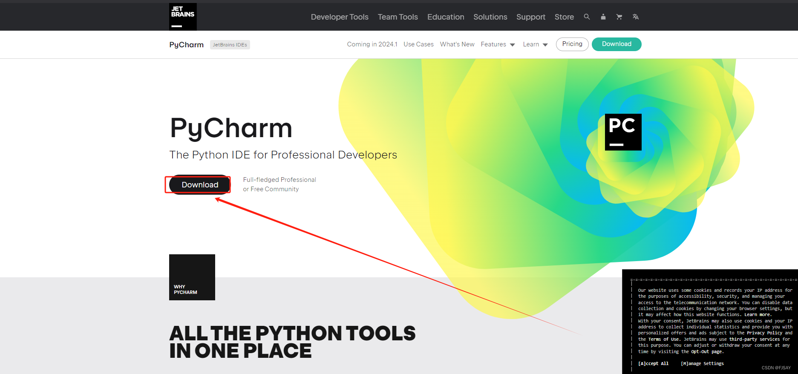Click the WHY PYCHARM black tile
The image size is (798, 374).
tap(192, 277)
